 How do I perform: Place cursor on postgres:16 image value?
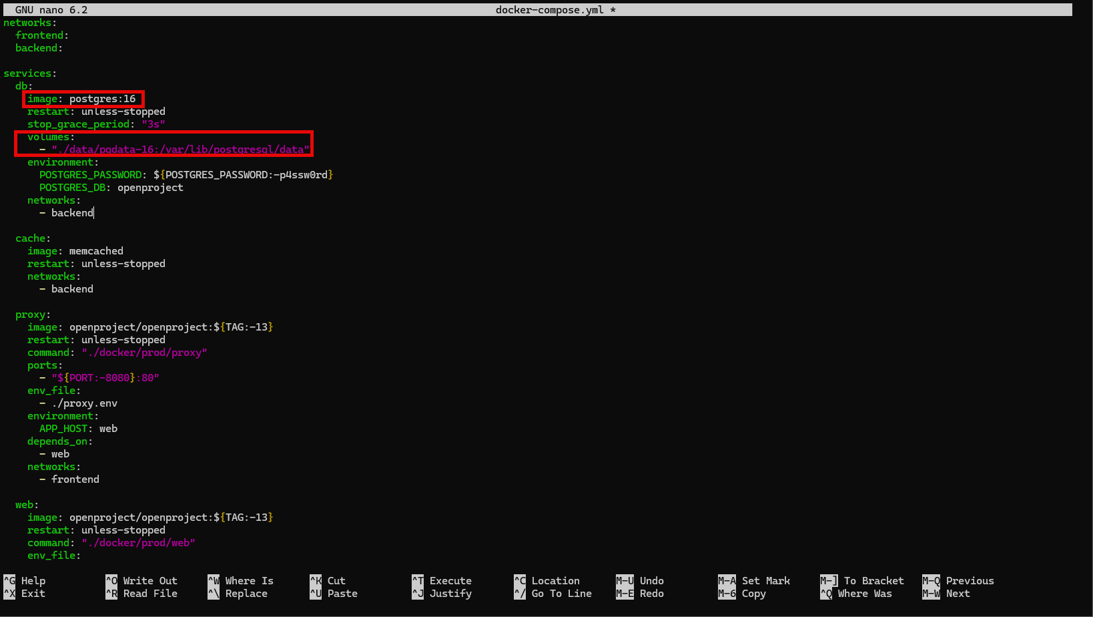(102, 99)
